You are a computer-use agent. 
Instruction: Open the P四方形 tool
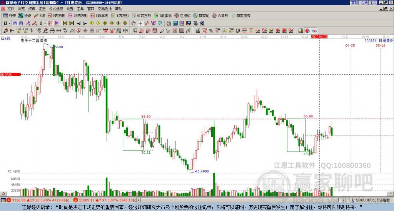[57, 15]
